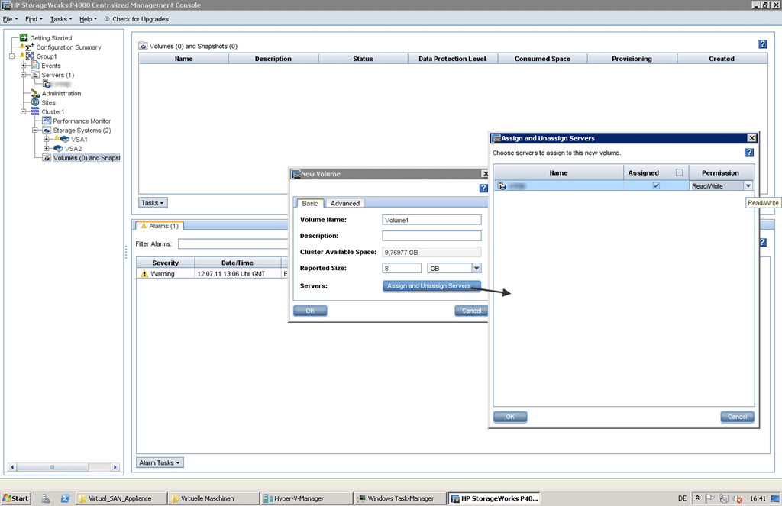
Task: Cancel the Assign and Unassign Servers dialog
Action: (x=737, y=417)
